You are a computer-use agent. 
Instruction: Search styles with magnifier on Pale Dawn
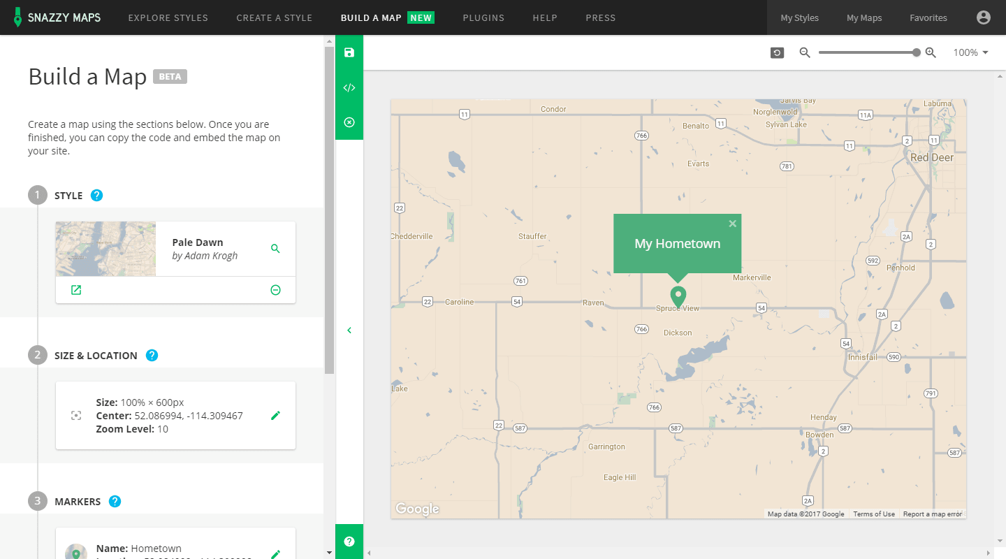tap(275, 248)
